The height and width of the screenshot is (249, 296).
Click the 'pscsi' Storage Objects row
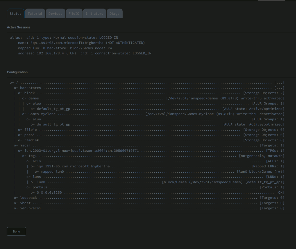[x=151, y=135]
